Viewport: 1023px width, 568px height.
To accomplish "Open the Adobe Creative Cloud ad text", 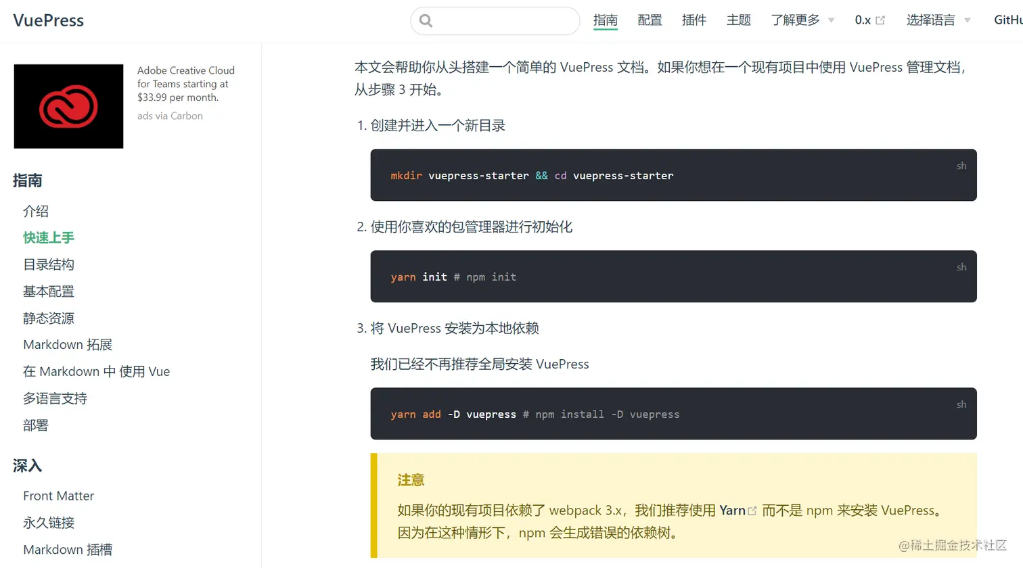I will point(186,84).
